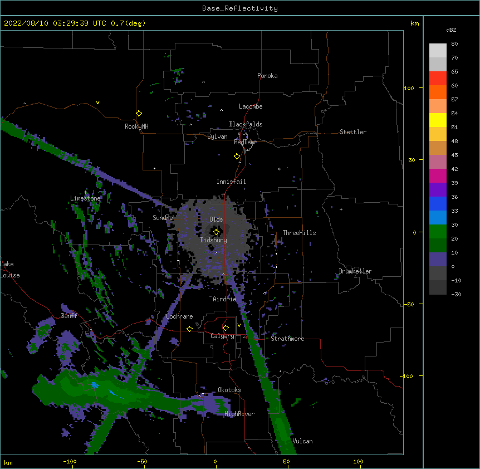
Task: Click the Stettler city label
Action: (x=353, y=132)
